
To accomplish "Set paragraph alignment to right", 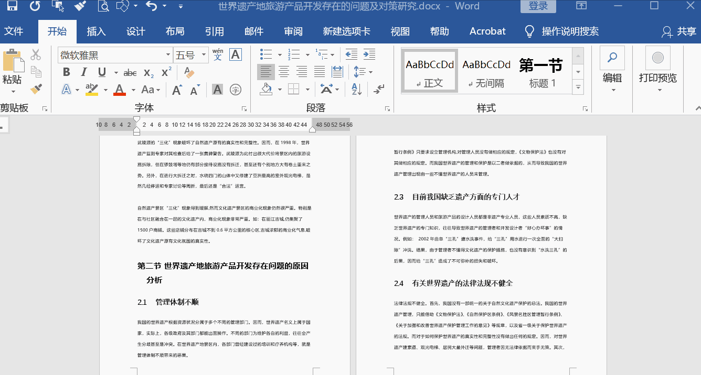I will coord(302,72).
